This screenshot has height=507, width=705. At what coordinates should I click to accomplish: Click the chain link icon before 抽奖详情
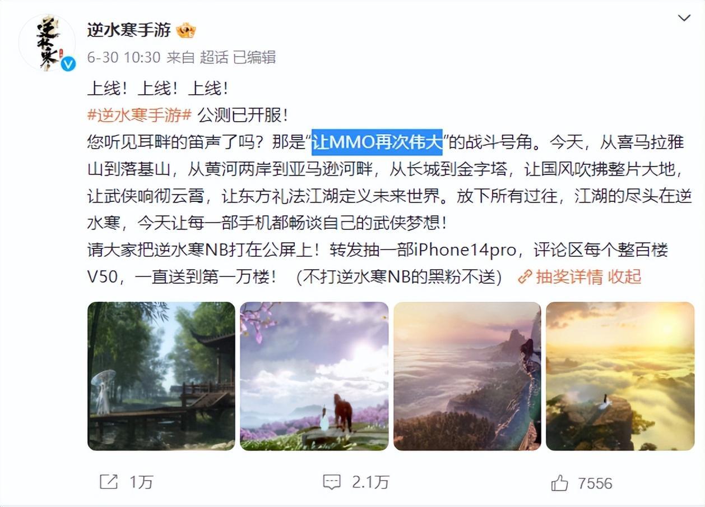coord(525,277)
